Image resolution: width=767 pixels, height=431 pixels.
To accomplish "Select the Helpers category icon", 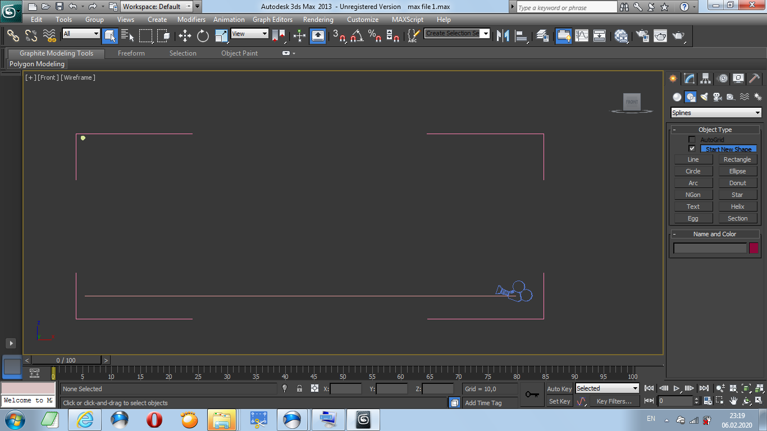I will click(731, 97).
